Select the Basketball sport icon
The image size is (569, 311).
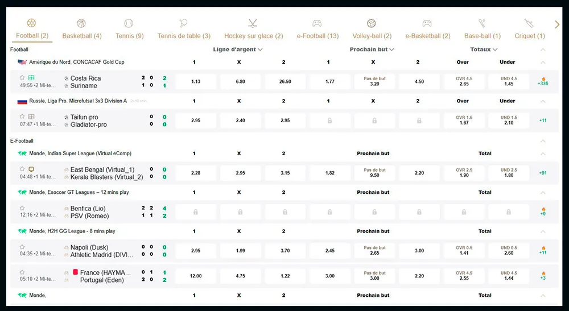click(x=81, y=24)
